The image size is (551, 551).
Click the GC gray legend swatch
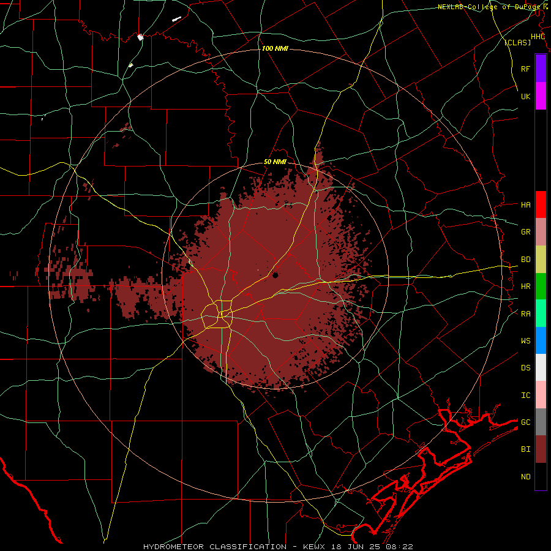(541, 422)
